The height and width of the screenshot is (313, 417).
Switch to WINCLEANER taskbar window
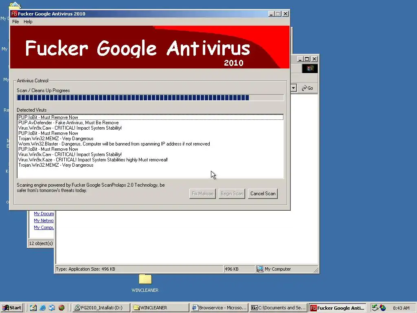(x=160, y=308)
